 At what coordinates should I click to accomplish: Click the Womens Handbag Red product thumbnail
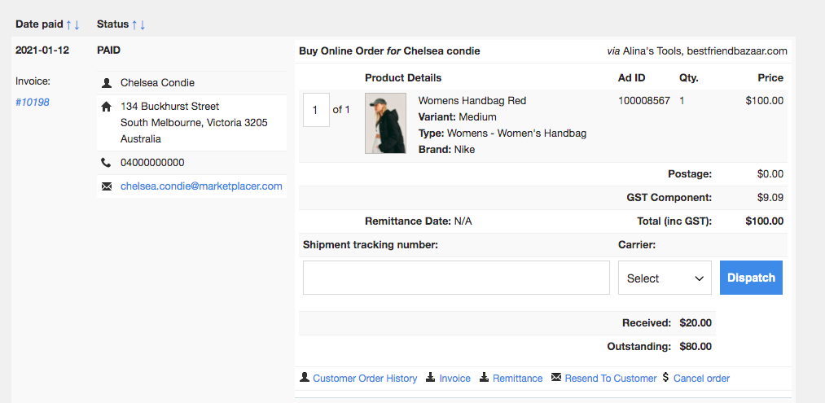386,123
